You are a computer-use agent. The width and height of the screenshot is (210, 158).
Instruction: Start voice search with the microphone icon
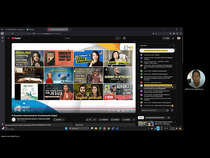[124, 38]
